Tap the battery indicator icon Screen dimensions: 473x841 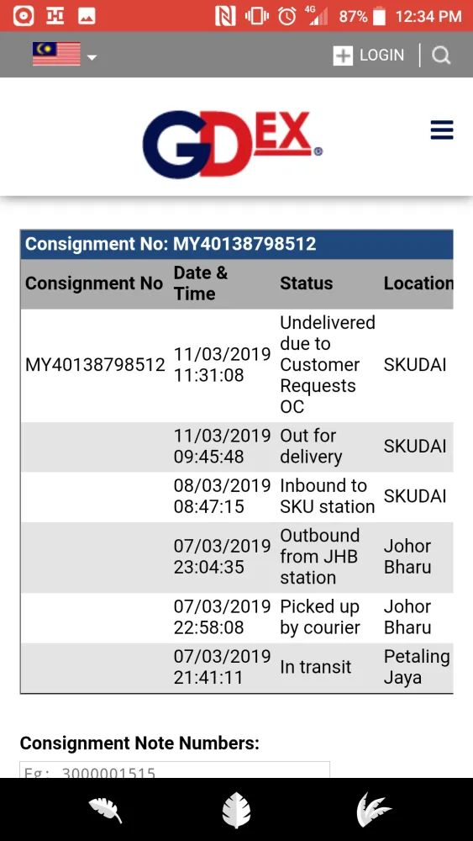pos(379,16)
